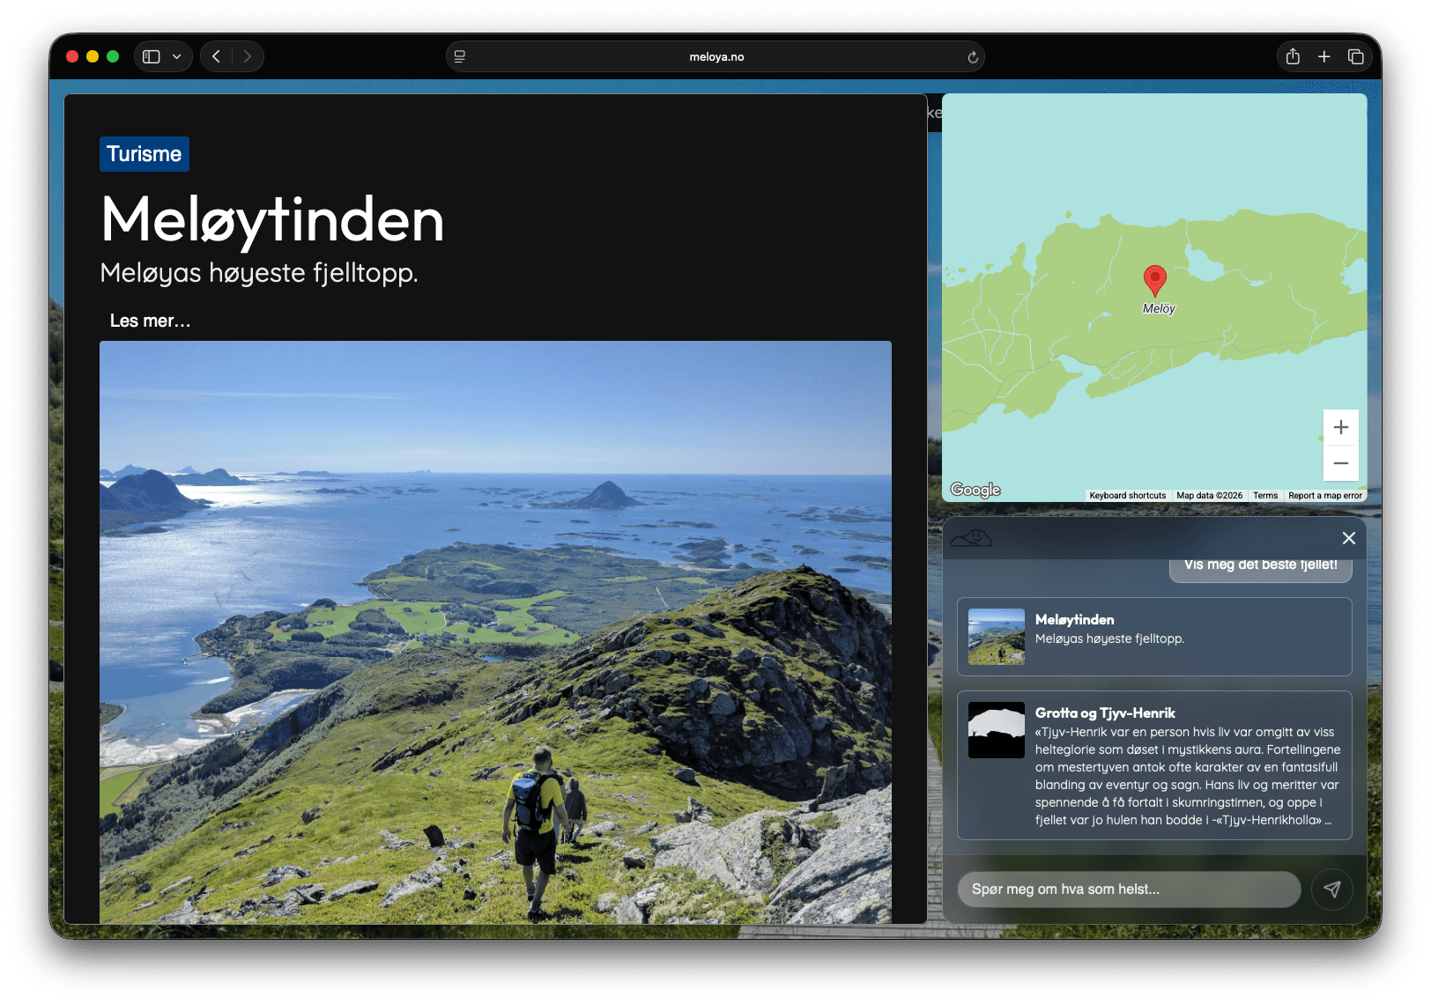Click the red Meløy map marker
1431x1004 pixels.
point(1154,280)
